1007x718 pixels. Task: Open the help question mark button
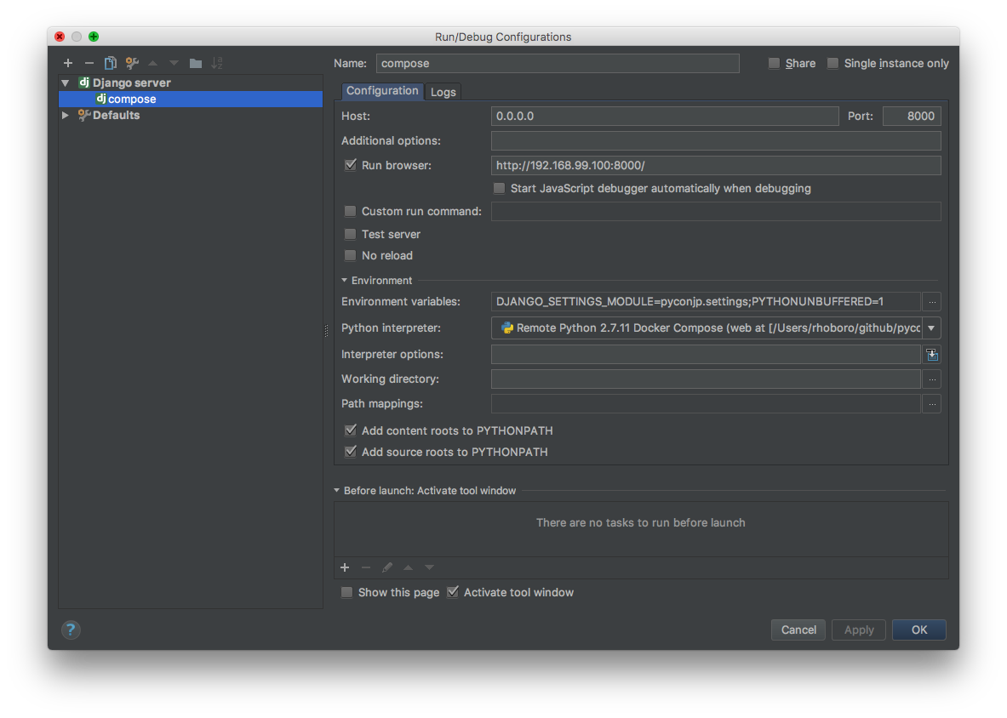tap(71, 630)
